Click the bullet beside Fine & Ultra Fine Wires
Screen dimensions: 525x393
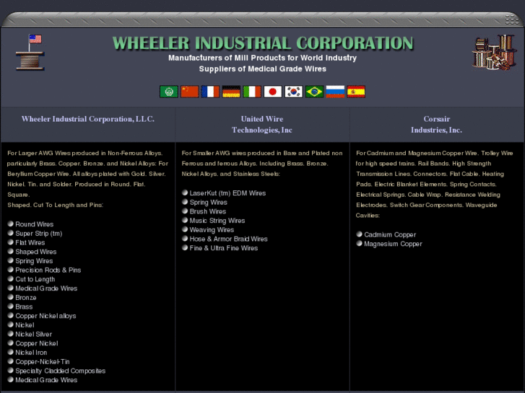[x=185, y=247]
